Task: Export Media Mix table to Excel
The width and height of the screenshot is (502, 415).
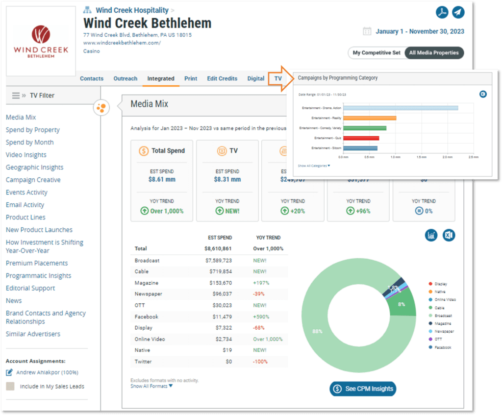Action: pos(449,235)
